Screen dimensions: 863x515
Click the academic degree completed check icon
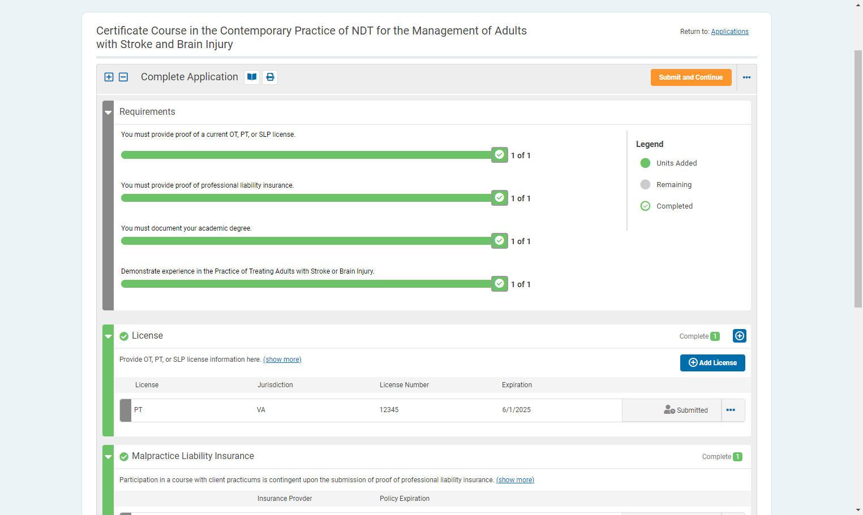(x=500, y=241)
